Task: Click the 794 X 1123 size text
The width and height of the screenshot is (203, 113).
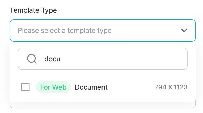Action: click(171, 87)
